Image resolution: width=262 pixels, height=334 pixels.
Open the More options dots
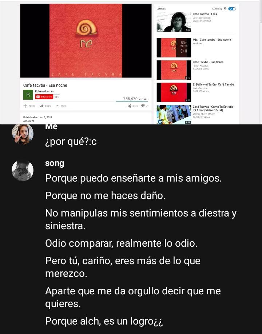point(57,106)
